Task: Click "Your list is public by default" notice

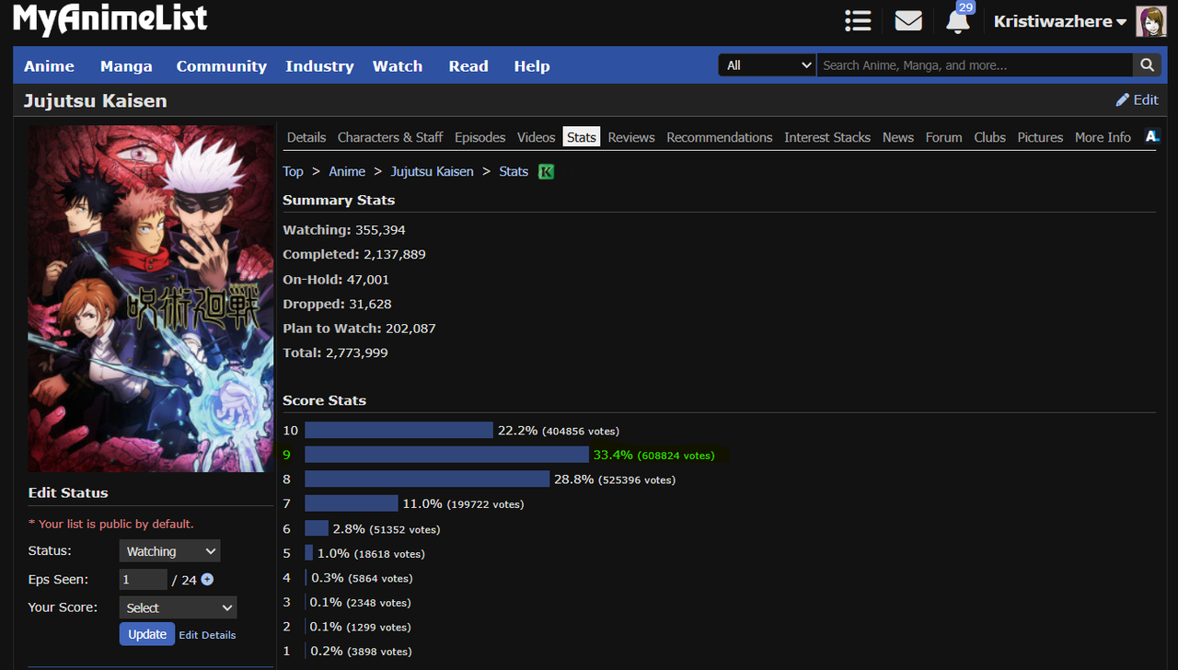Action: (x=111, y=524)
